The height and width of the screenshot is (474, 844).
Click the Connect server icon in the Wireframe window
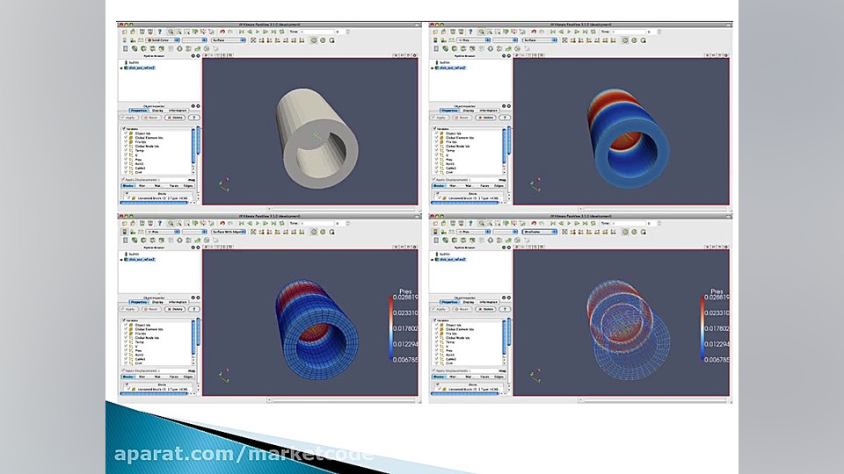(454, 223)
